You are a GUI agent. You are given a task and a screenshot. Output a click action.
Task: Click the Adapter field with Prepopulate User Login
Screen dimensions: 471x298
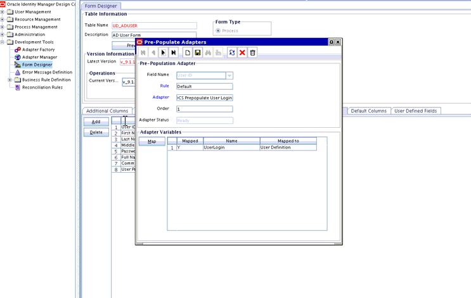(204, 97)
